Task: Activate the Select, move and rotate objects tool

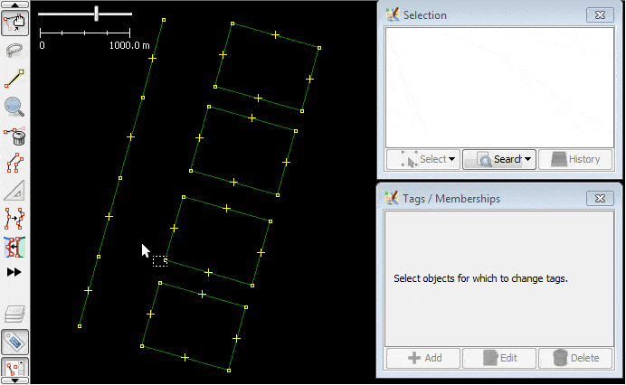Action: pos(14,23)
